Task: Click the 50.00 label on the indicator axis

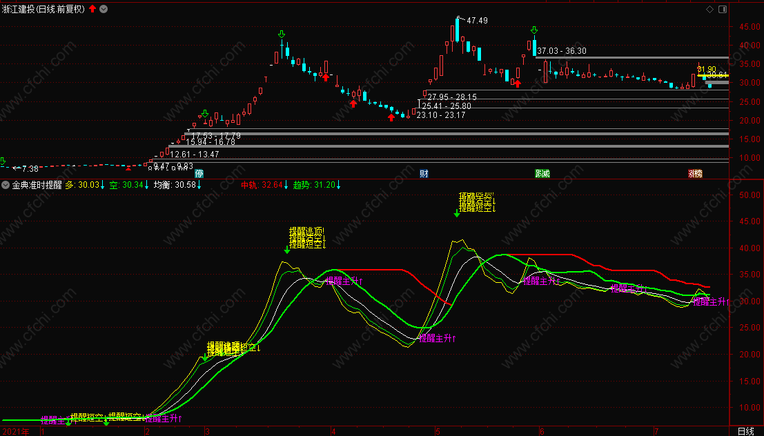Action: (x=750, y=195)
